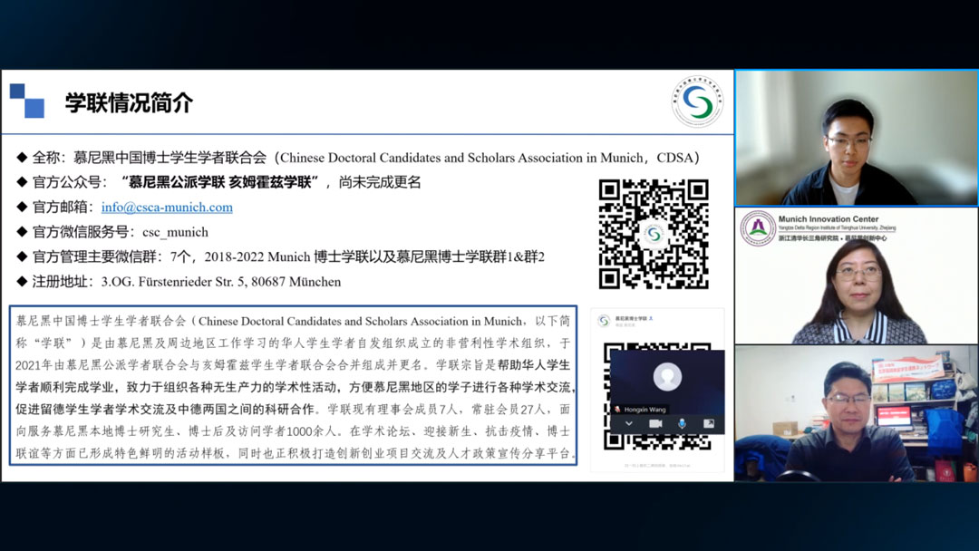Unmute the microphone in the floating video controls

point(682,424)
